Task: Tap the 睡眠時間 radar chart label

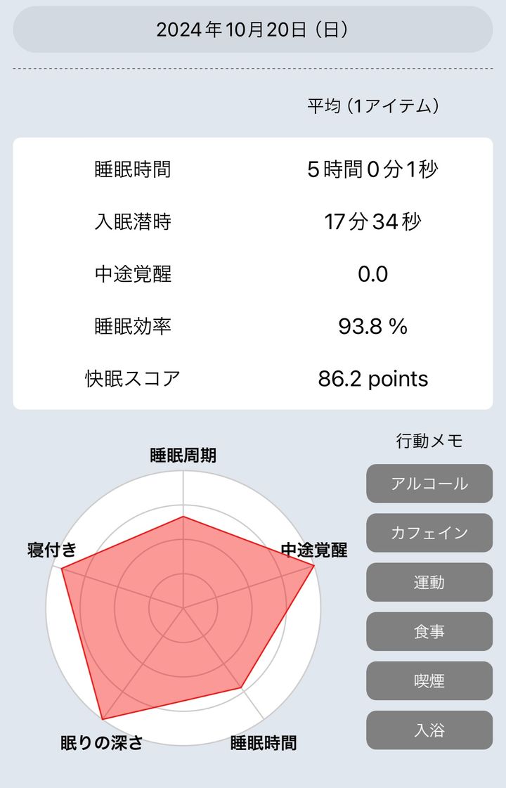Action: 264,742
